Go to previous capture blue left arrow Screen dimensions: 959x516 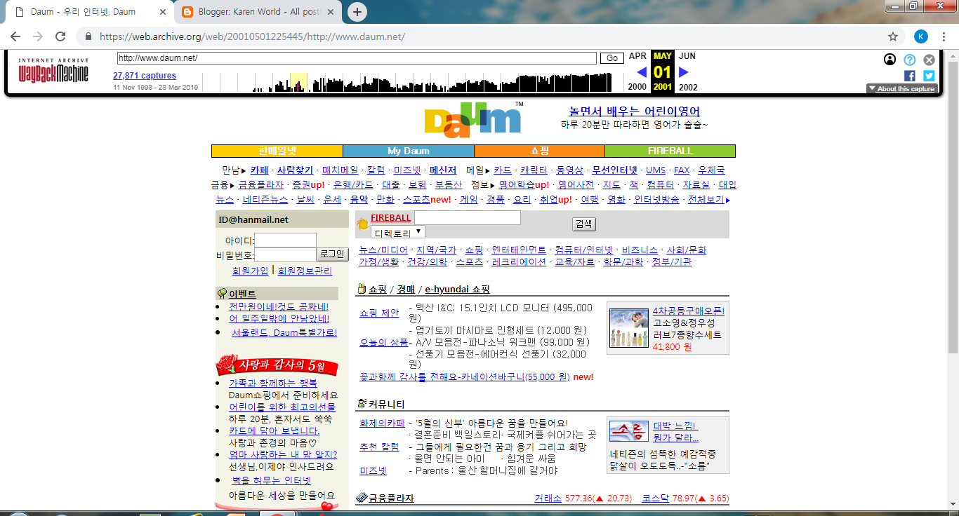coord(642,72)
